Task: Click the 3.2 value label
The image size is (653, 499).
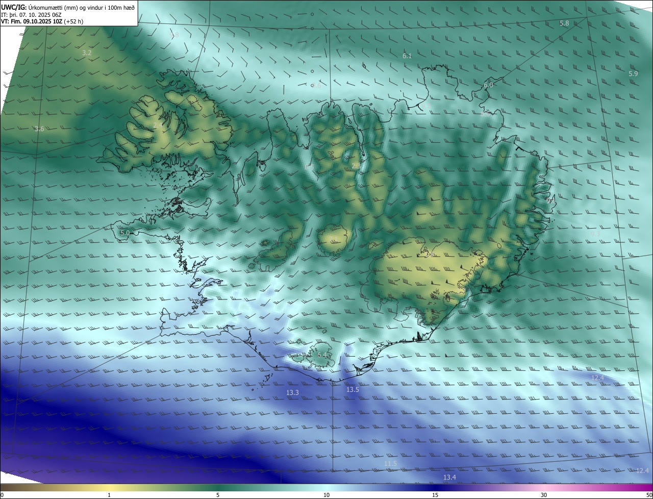Action: (x=87, y=53)
